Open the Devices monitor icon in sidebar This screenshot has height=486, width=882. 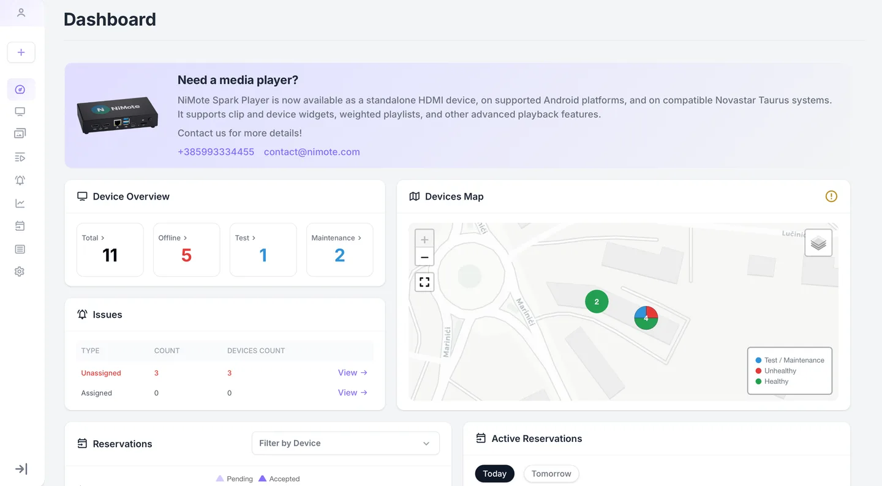(20, 111)
